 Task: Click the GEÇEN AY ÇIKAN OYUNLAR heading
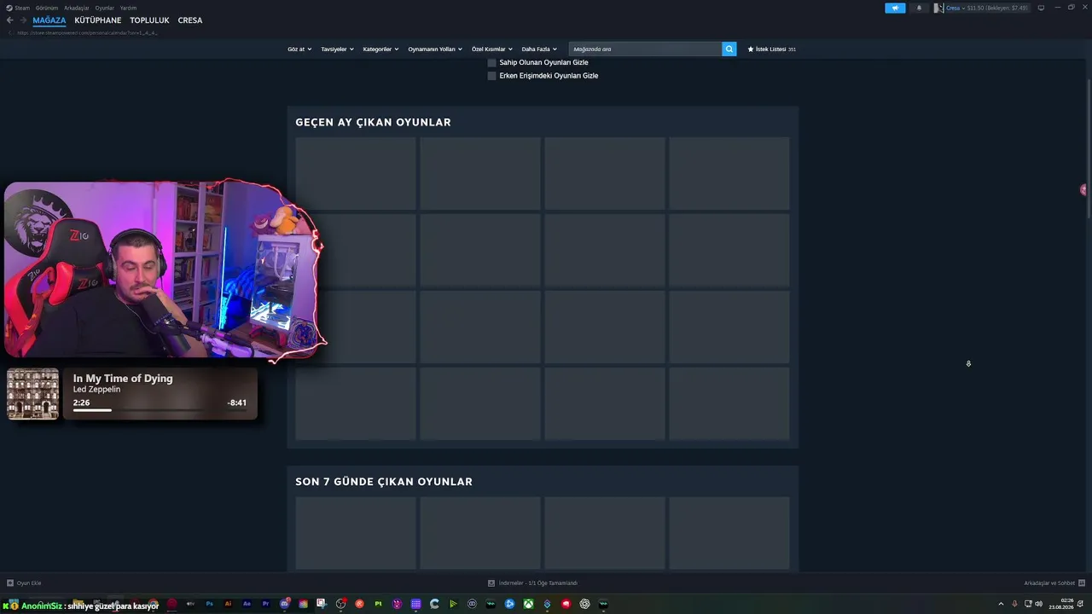(x=373, y=122)
